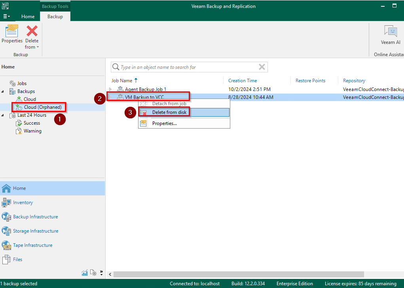Choose Detach from job menu entry
This screenshot has width=404, height=288.
coord(184,104)
